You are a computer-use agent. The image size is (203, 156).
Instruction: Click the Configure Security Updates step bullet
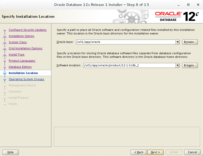pos(5,30)
